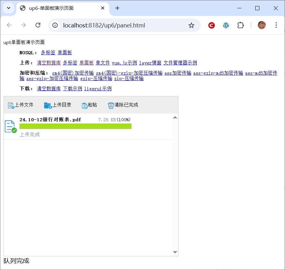Click the scroll down arrow in upload list
This screenshot has width=285, height=270.
(175, 252)
